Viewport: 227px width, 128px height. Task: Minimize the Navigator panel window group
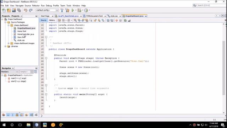click(x=37, y=68)
